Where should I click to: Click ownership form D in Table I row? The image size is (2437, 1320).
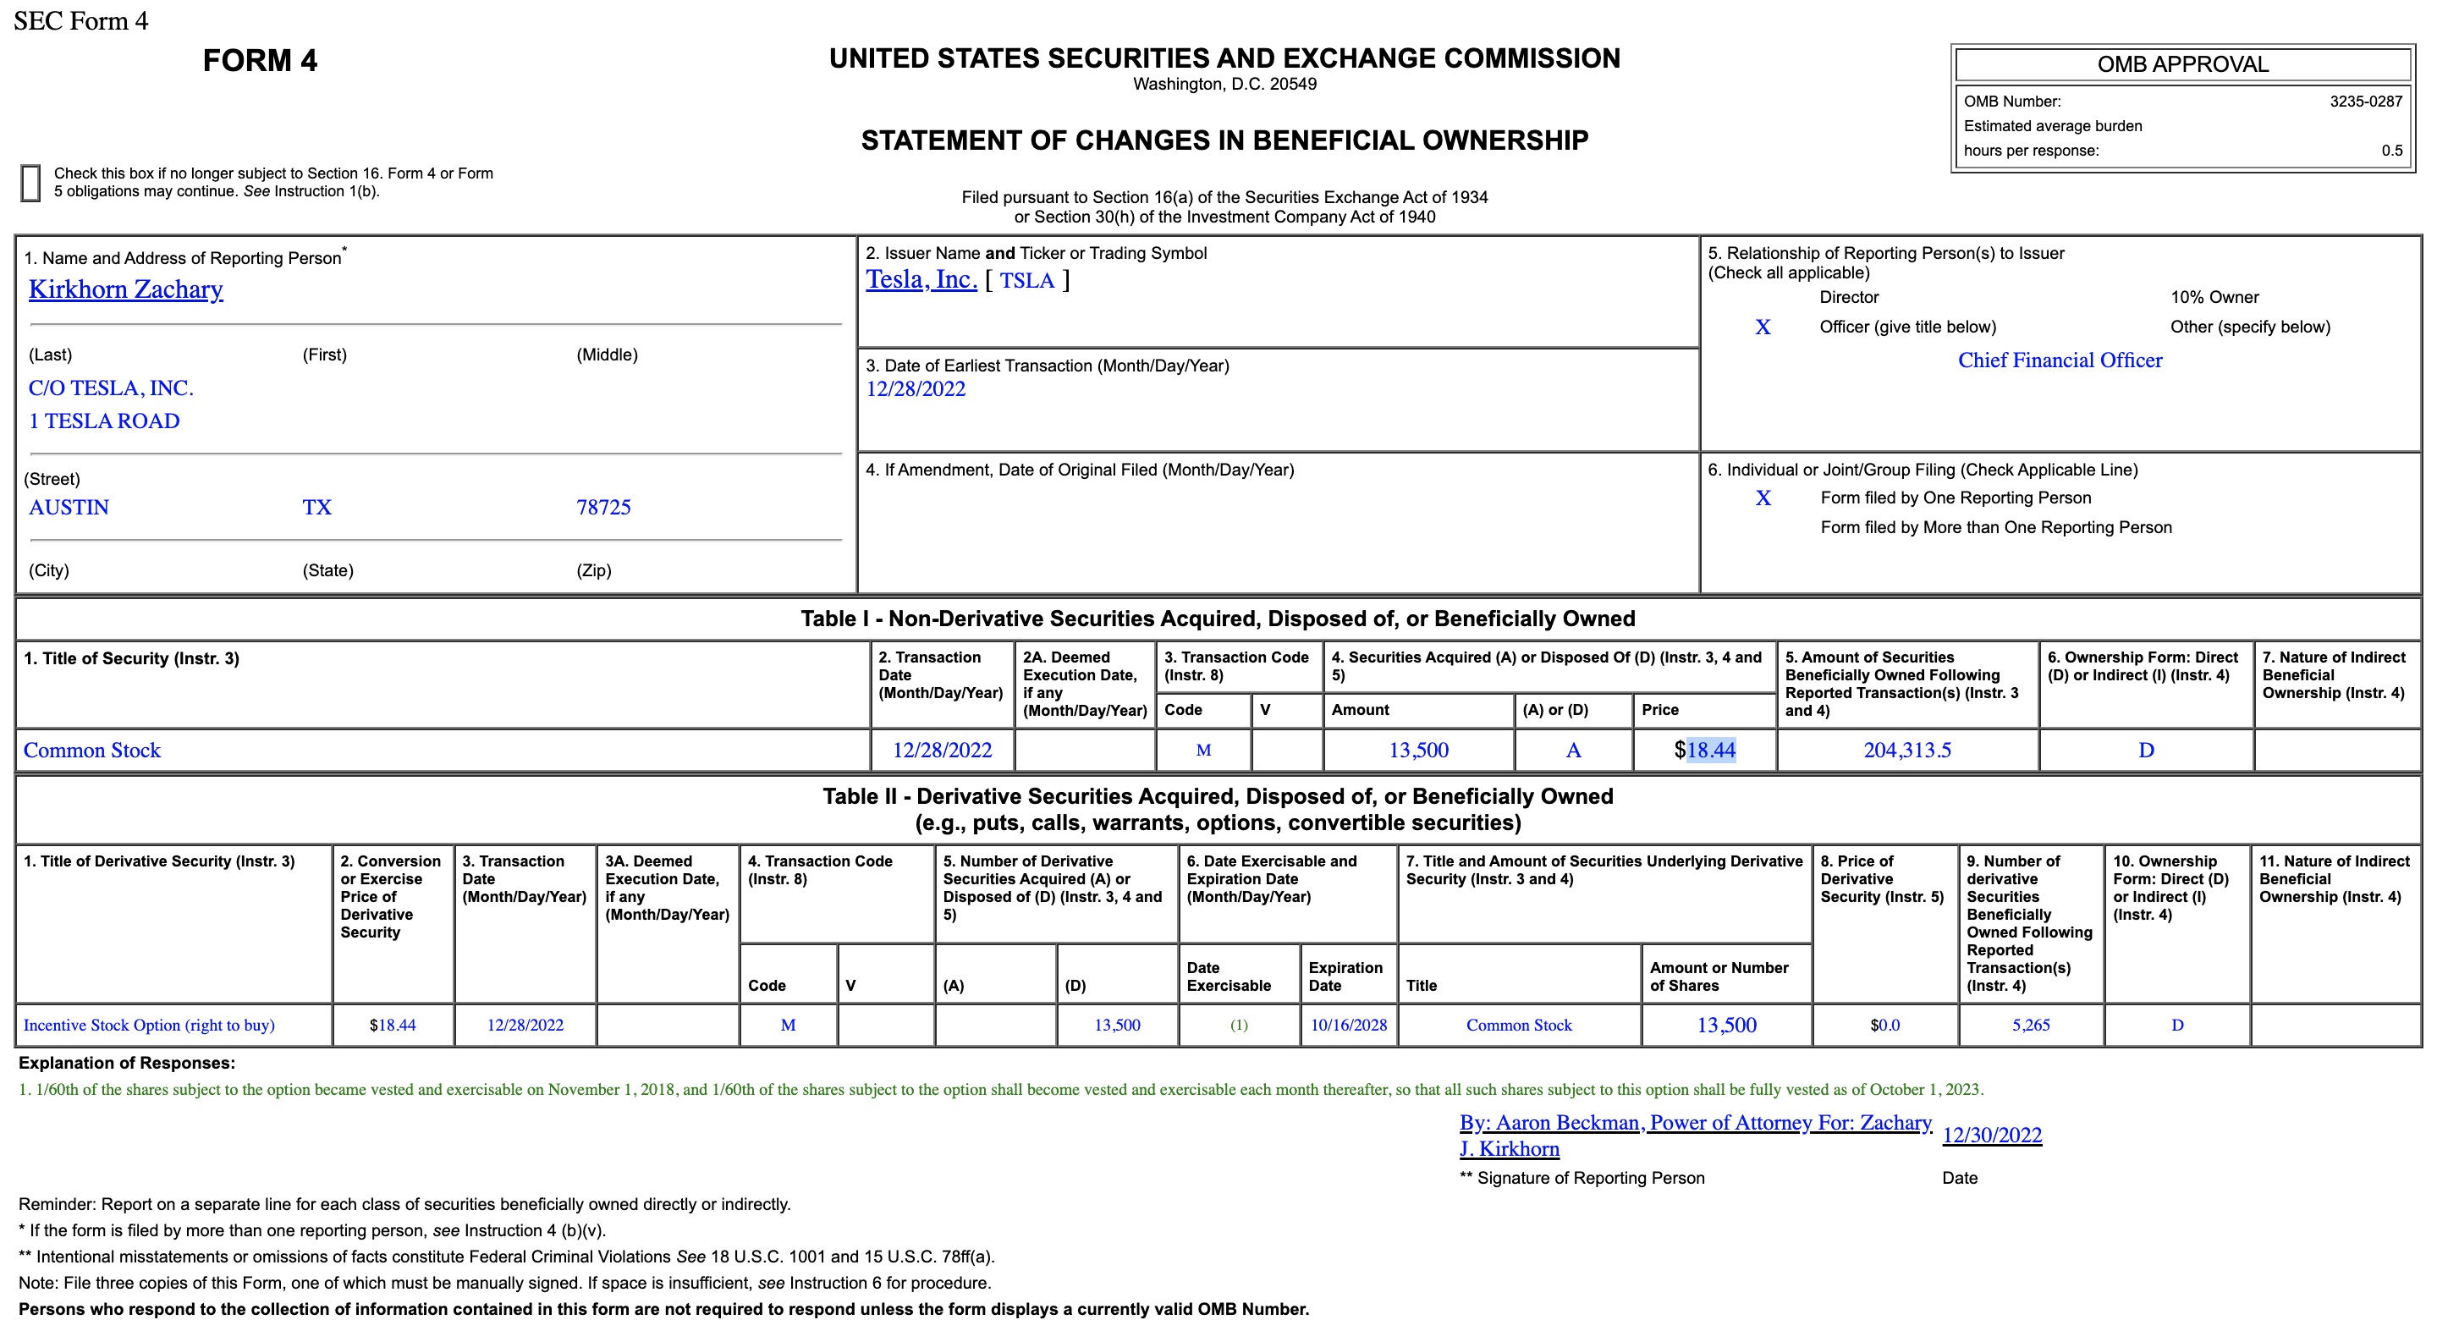[x=2147, y=751]
